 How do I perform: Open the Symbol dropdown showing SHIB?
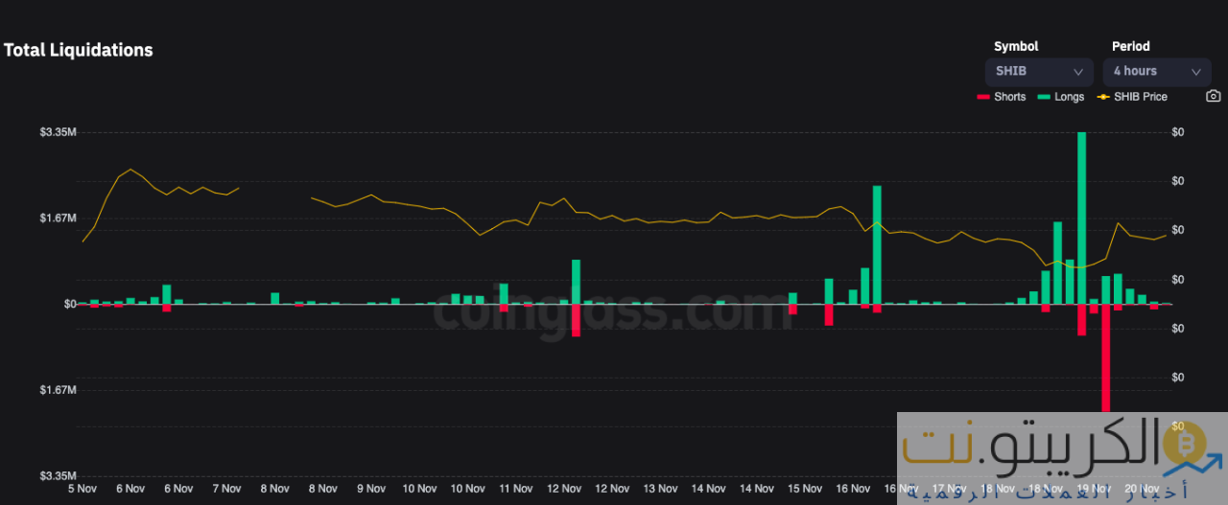click(1038, 71)
